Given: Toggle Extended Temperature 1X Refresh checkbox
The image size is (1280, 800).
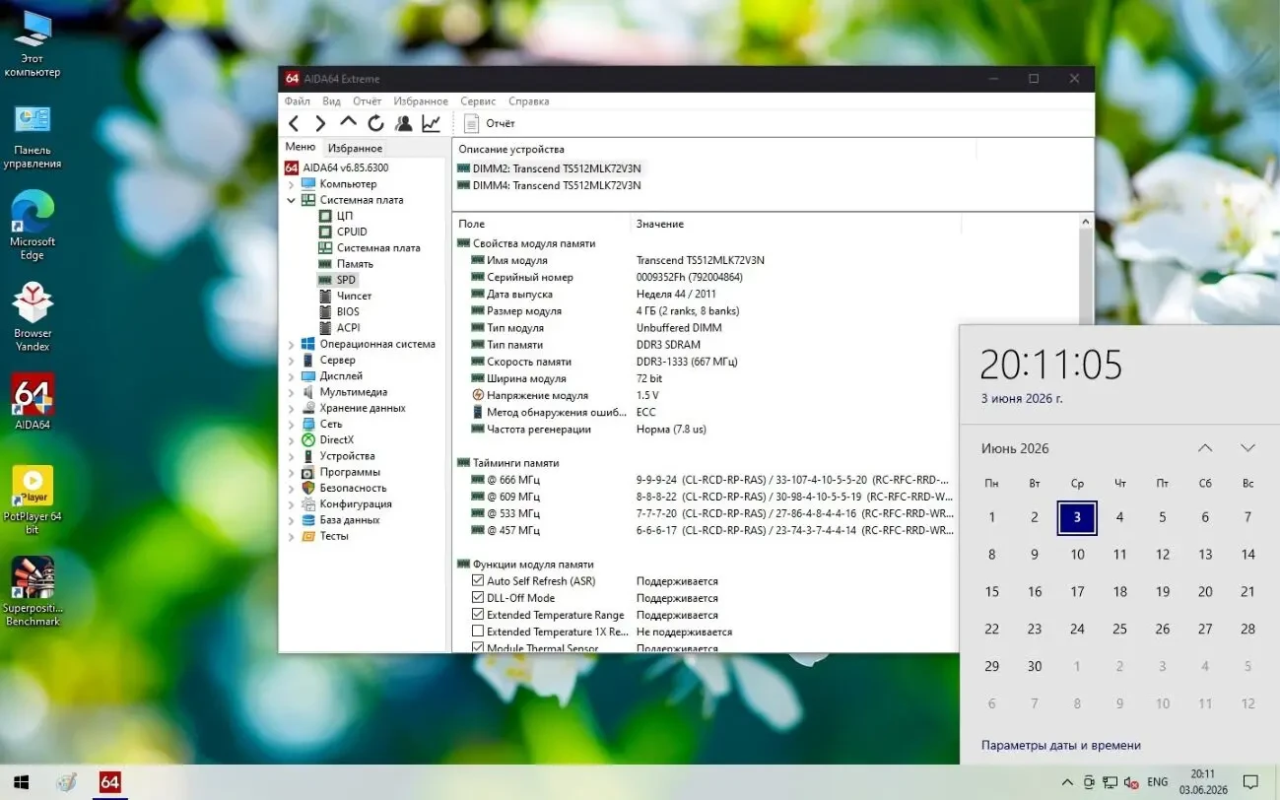Looking at the screenshot, I should click(478, 632).
